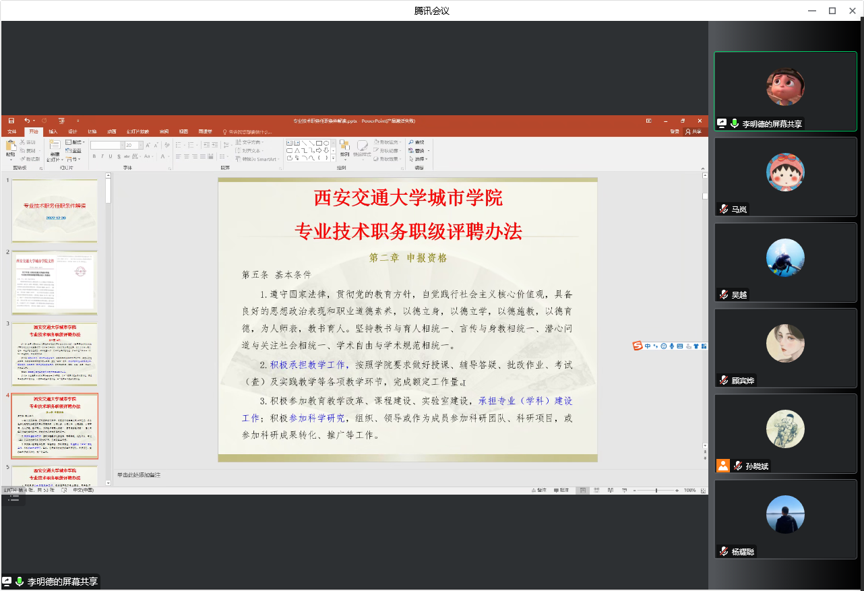Toggle Strikethrough (abc) formatting
864x591 pixels.
tap(127, 156)
